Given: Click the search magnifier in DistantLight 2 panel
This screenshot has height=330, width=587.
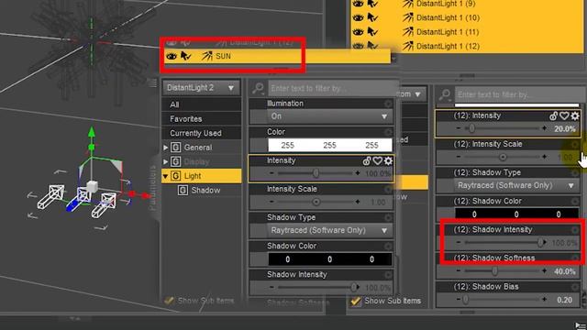Looking at the screenshot, I should coord(258,88).
